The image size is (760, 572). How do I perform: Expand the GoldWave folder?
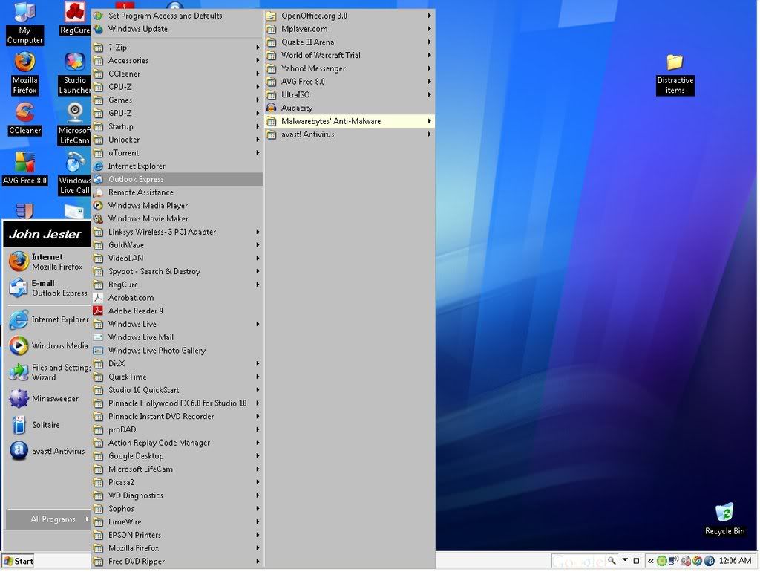tap(177, 245)
